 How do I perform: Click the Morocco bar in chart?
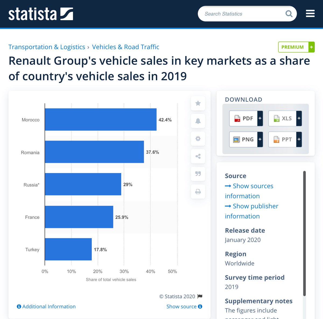point(101,120)
